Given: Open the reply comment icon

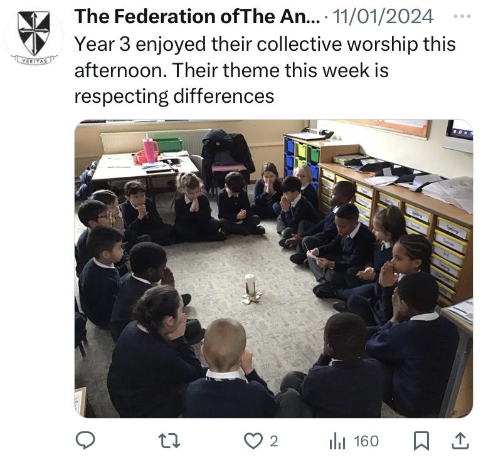Looking at the screenshot, I should click(x=85, y=441).
